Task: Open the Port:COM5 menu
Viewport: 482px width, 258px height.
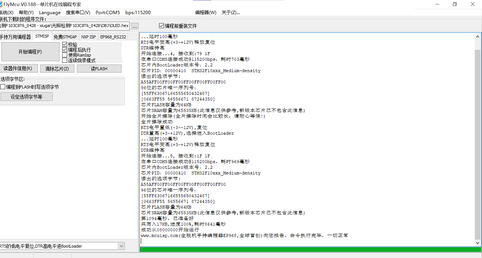Action: (x=108, y=12)
